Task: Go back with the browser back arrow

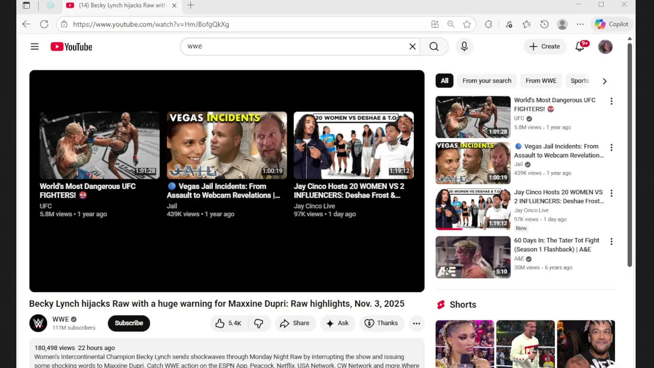Action: pyautogui.click(x=26, y=24)
